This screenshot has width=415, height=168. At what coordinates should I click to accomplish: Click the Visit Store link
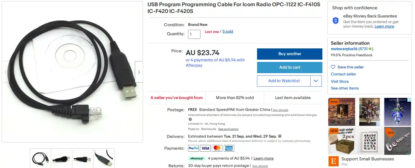point(340,81)
